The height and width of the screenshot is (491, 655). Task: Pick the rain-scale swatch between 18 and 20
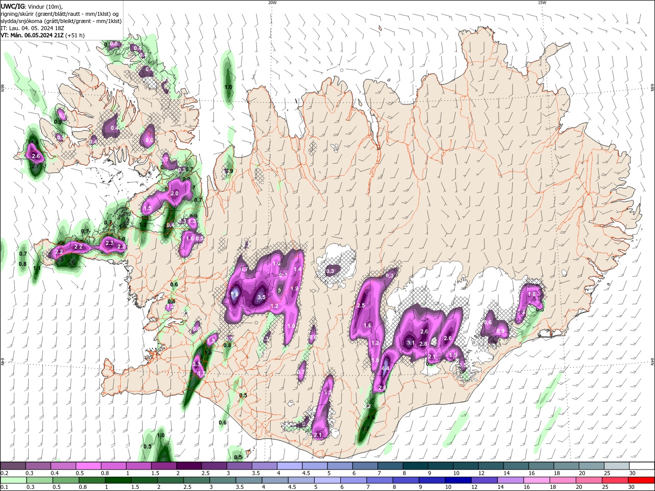click(562, 480)
